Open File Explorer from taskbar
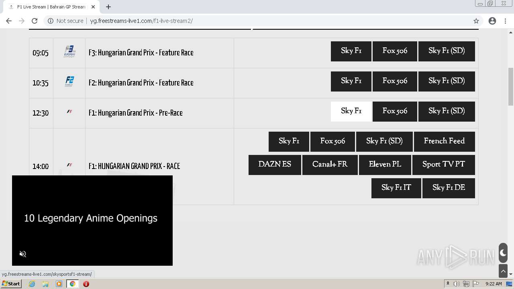This screenshot has width=514, height=289. (x=45, y=284)
